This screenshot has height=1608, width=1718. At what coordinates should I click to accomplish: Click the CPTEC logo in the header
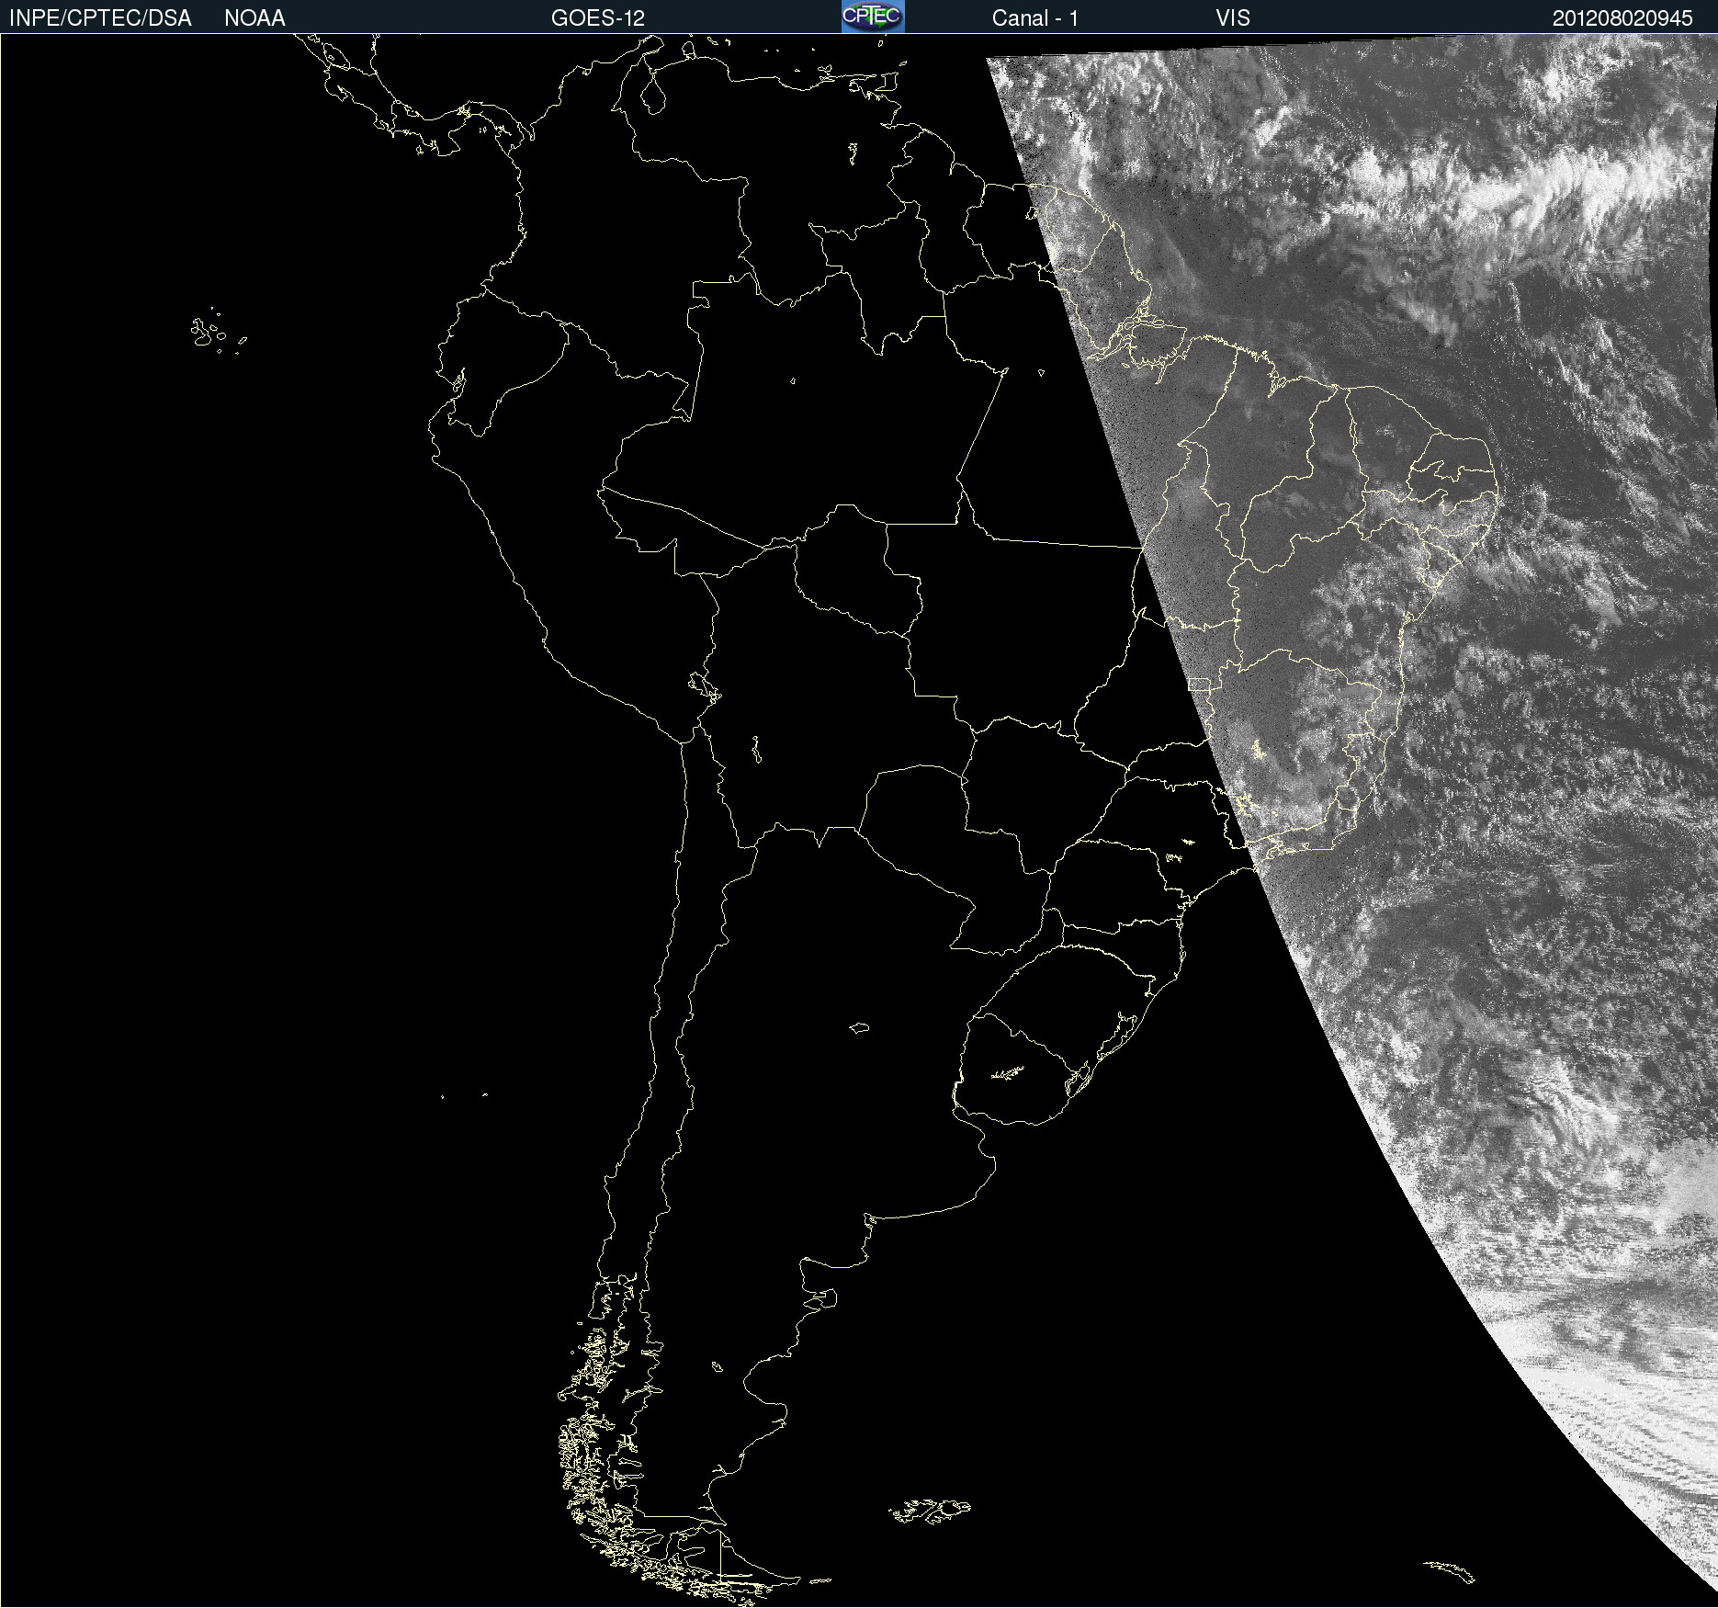click(873, 17)
